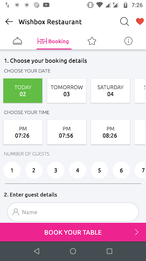
Task: Select the TODAY 02 date tile
Action: [x=23, y=91]
